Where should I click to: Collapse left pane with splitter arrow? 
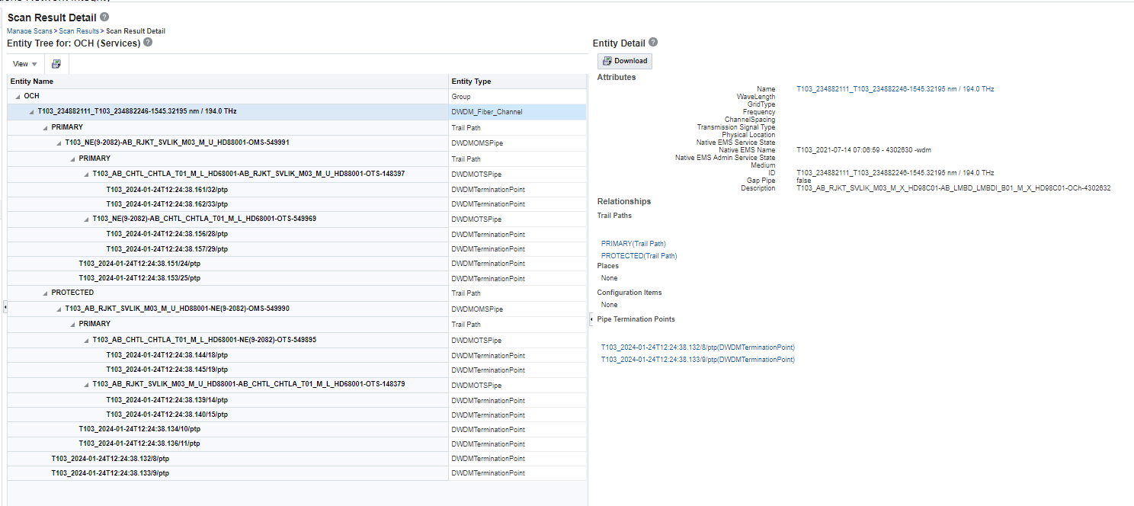click(4, 306)
